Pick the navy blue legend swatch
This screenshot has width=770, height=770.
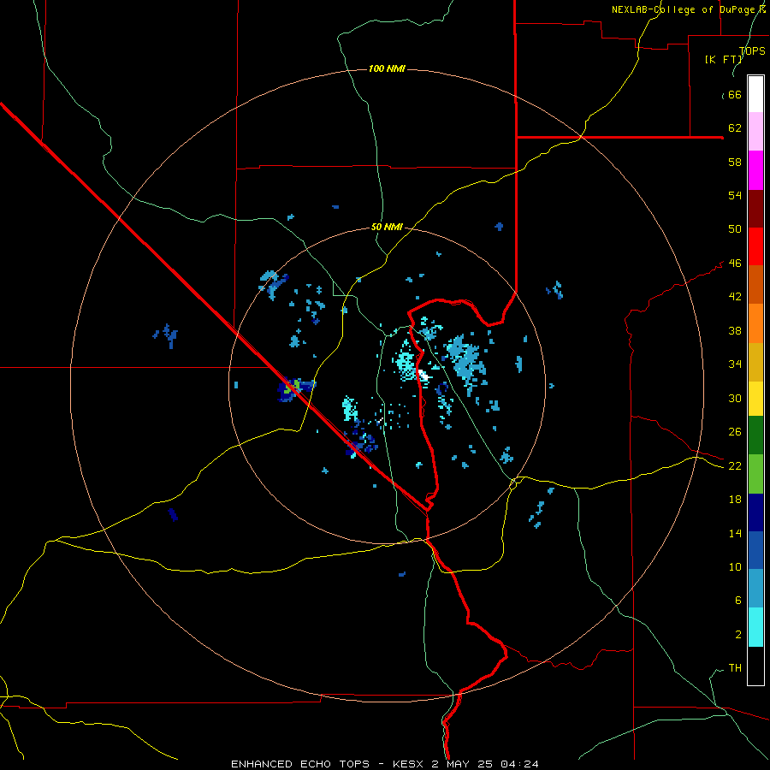click(755, 512)
